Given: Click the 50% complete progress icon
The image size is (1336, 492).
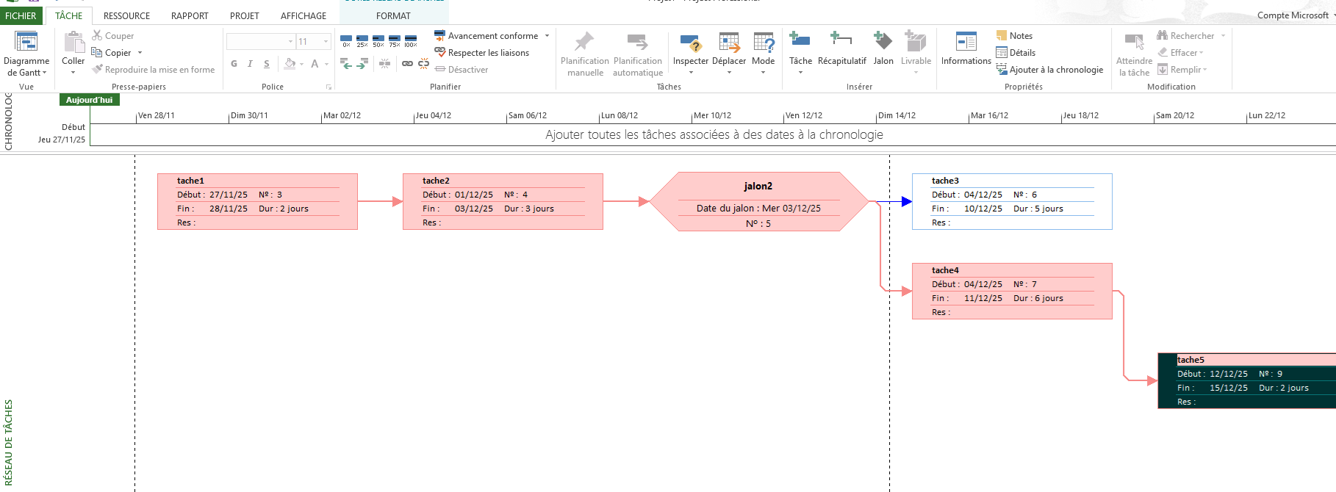Looking at the screenshot, I should click(x=378, y=40).
